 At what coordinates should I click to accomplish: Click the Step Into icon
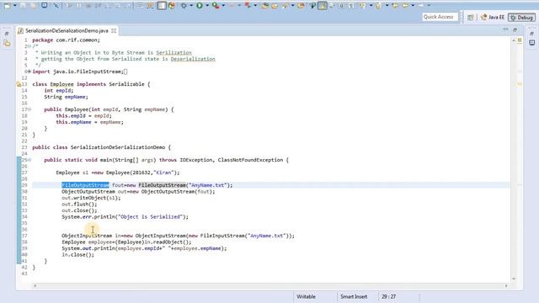coord(108,6)
